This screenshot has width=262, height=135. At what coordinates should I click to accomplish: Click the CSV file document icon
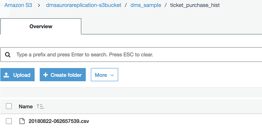[x=22, y=121]
